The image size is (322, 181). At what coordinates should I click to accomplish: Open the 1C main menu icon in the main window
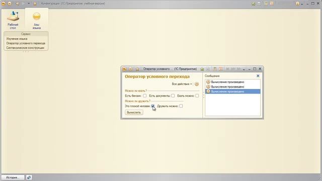tap(4, 4)
